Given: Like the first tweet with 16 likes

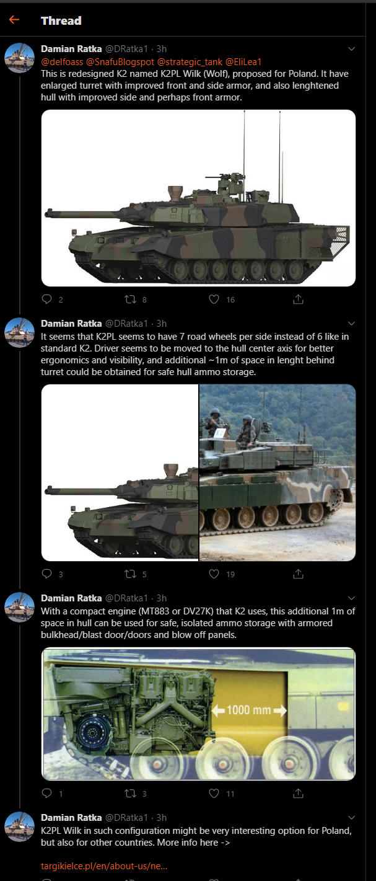Looking at the screenshot, I should click(x=214, y=299).
